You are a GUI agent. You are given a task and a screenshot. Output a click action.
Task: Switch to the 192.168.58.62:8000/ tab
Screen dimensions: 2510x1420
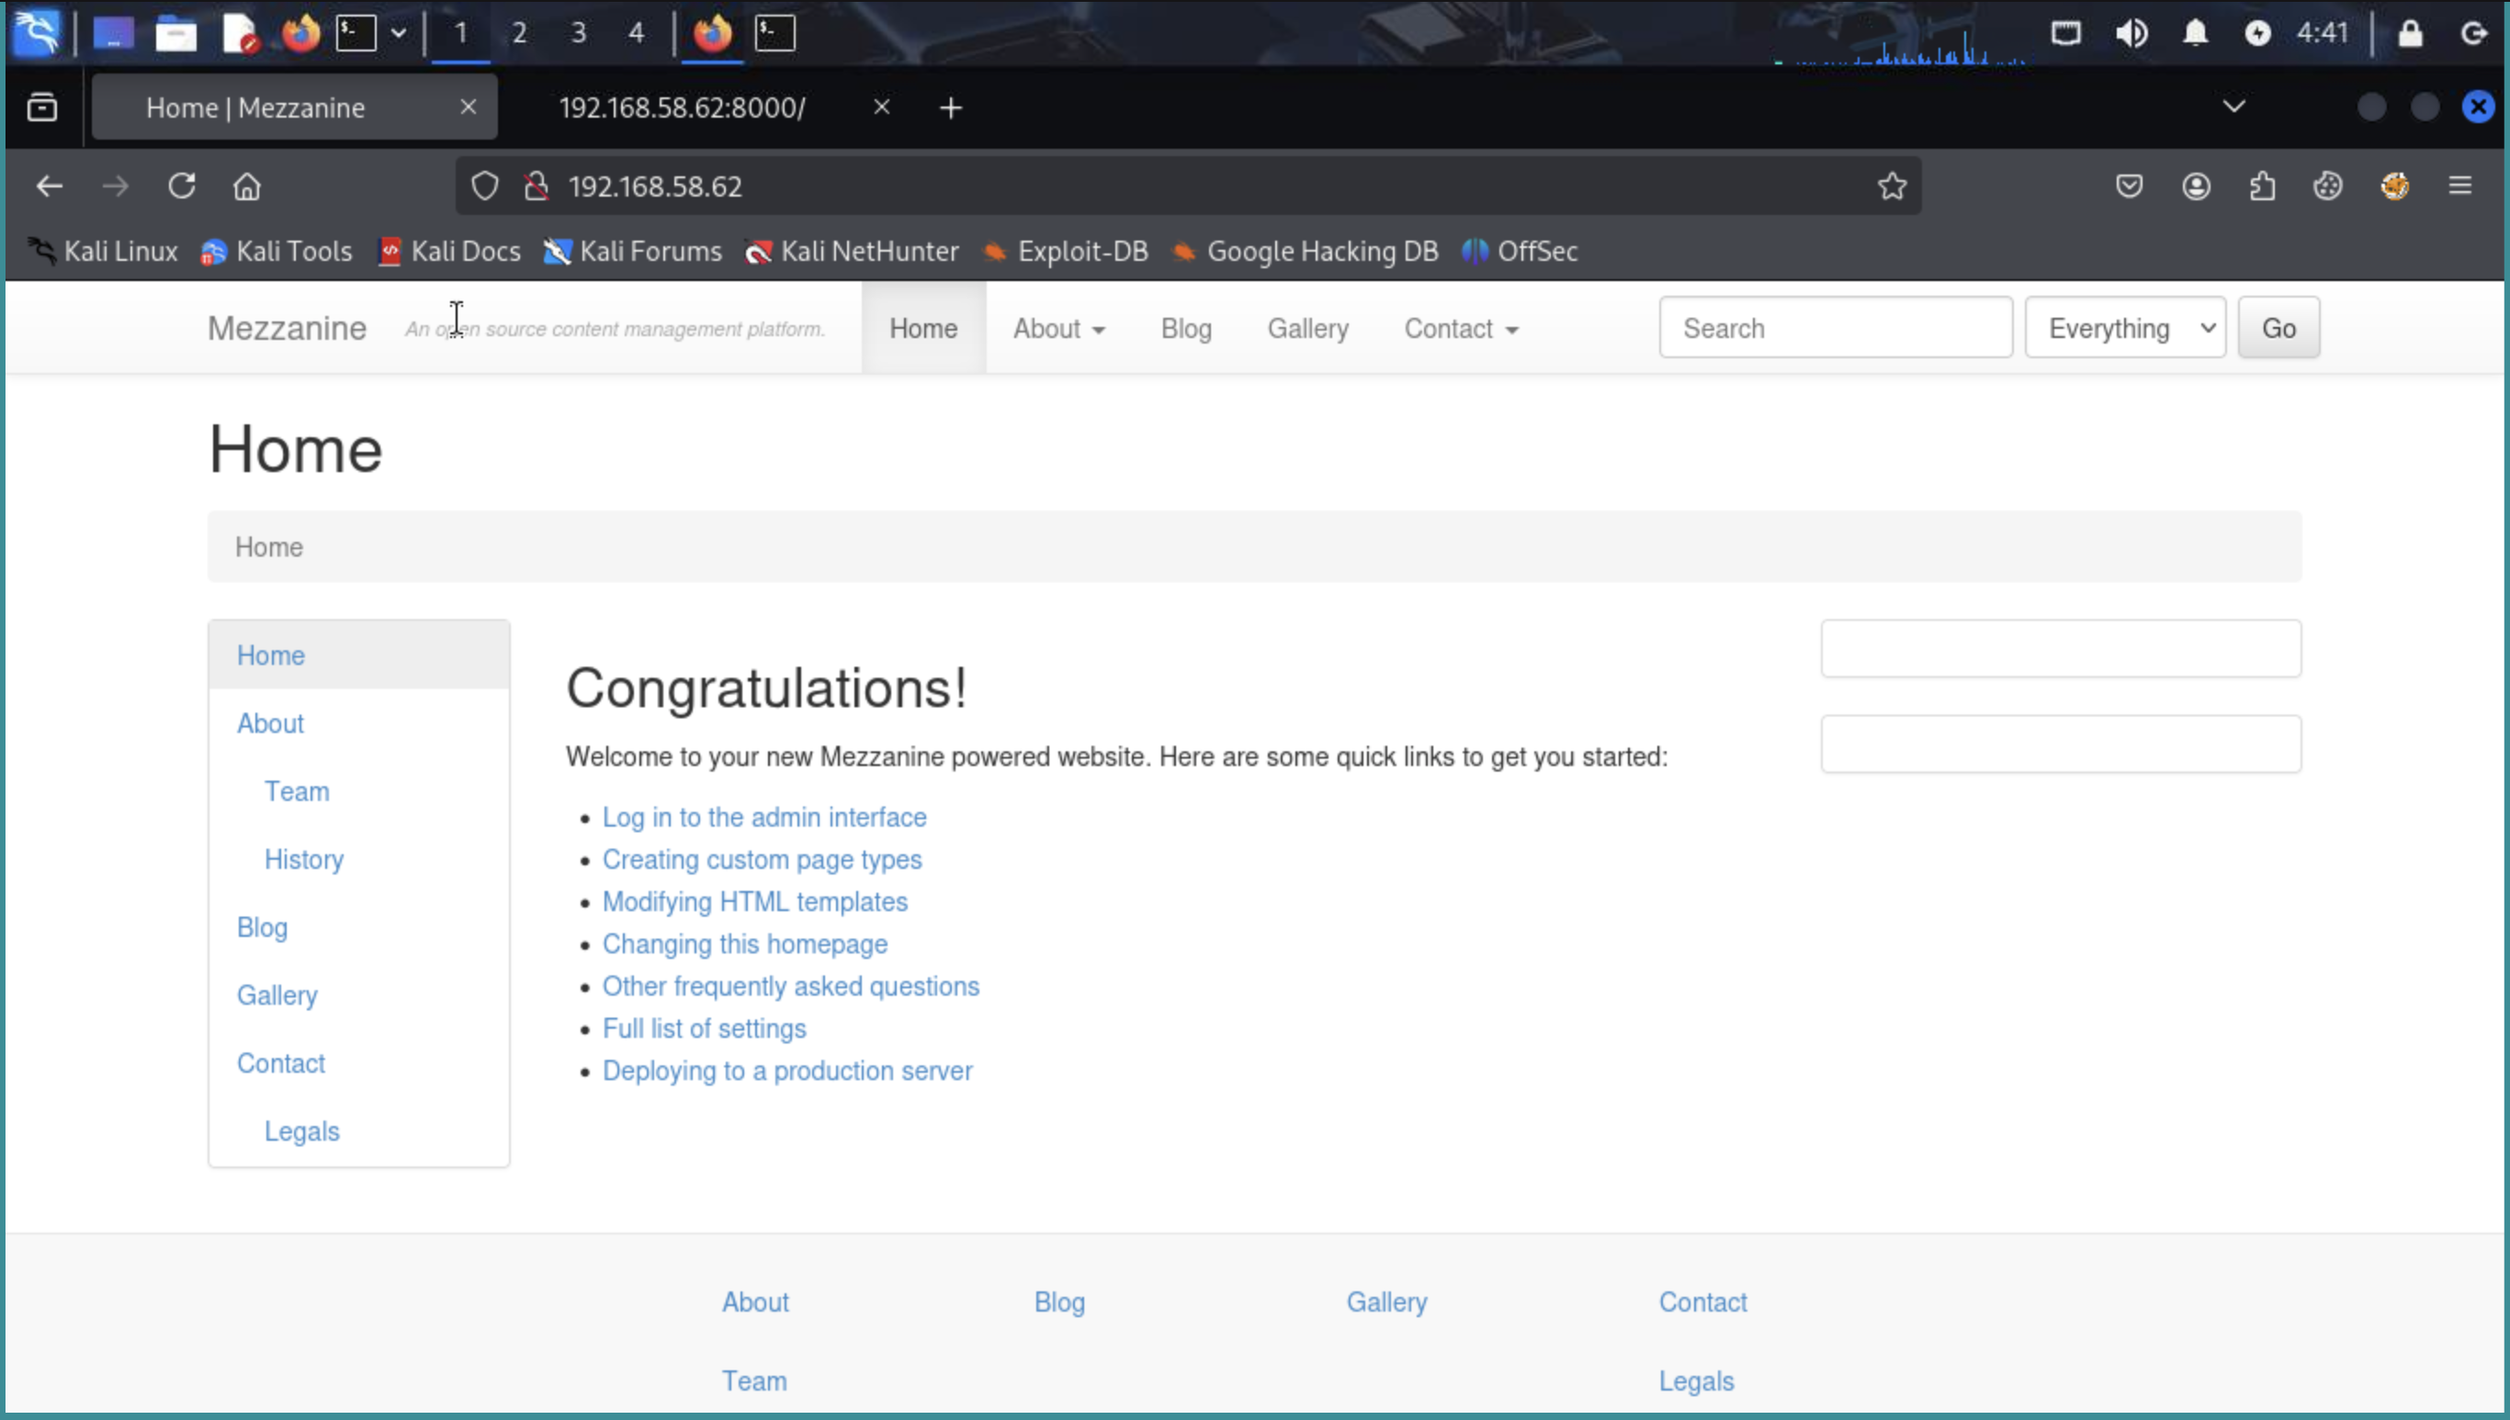pyautogui.click(x=682, y=107)
